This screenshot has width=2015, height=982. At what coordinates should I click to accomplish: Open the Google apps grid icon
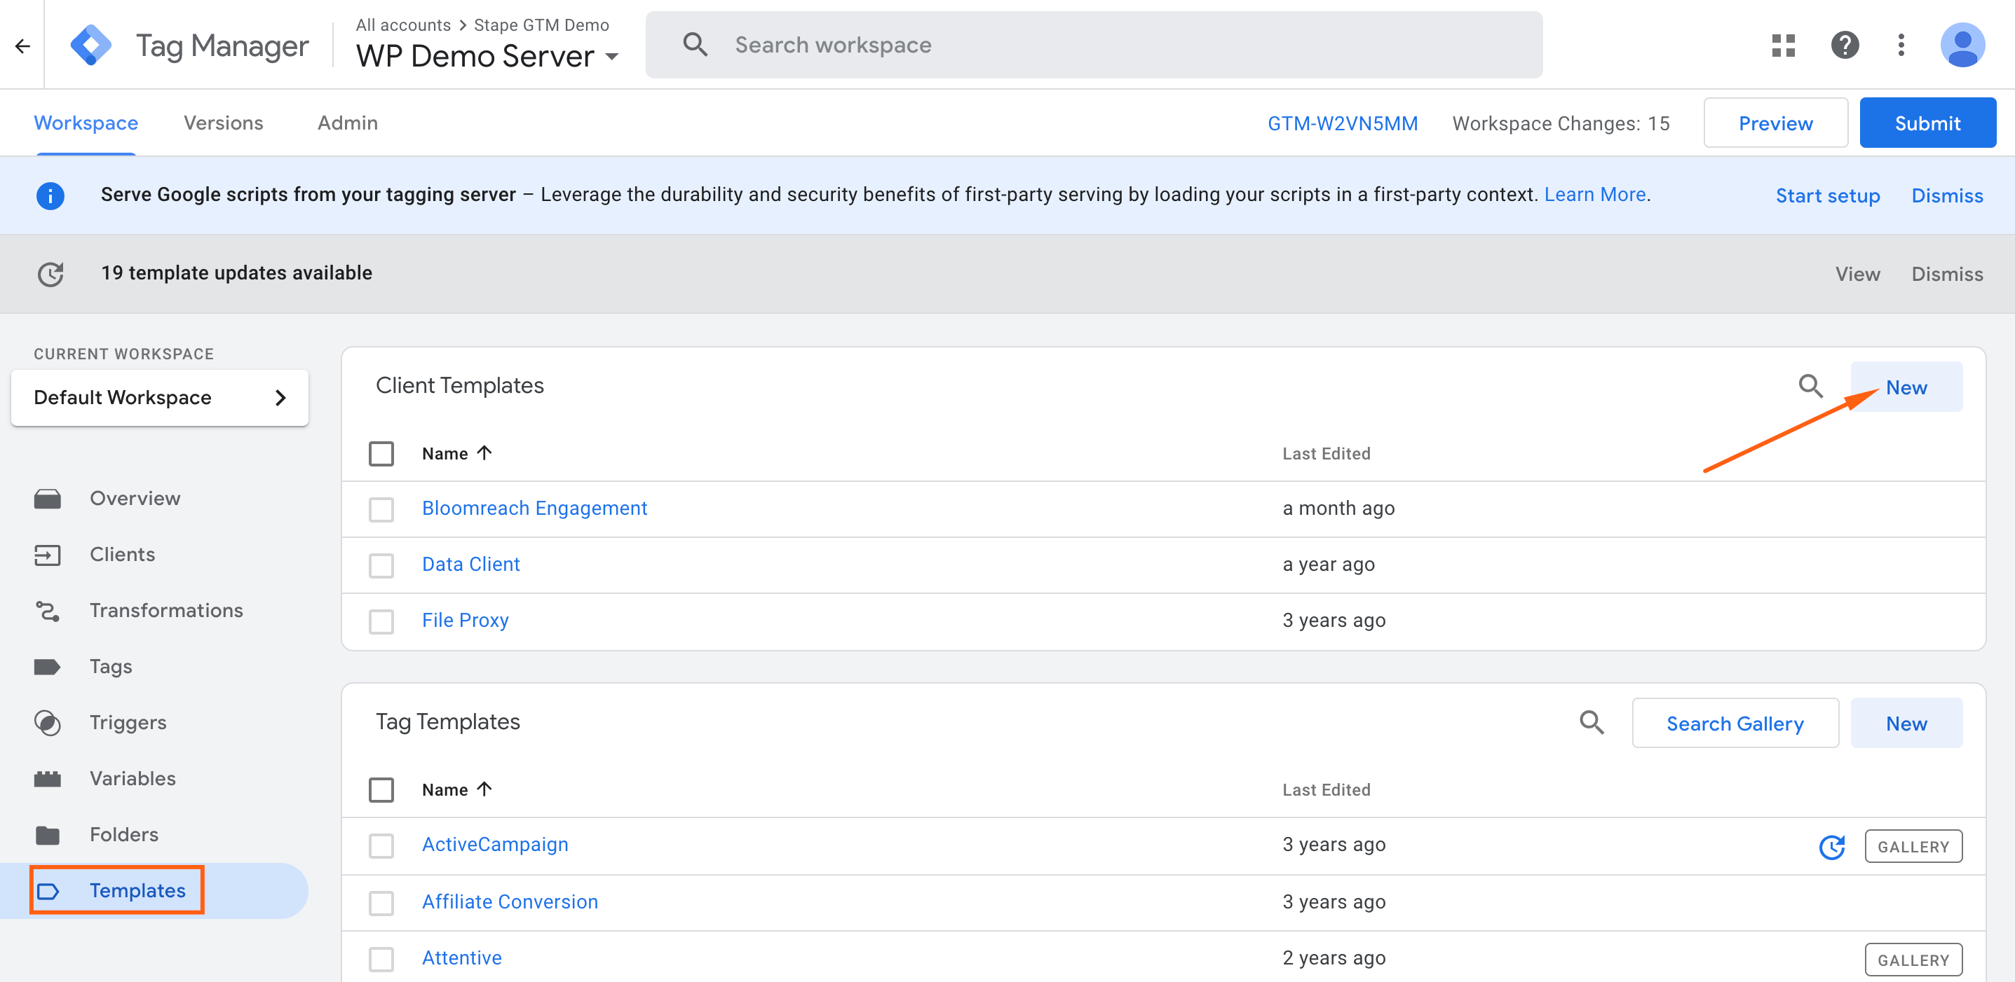(1784, 46)
